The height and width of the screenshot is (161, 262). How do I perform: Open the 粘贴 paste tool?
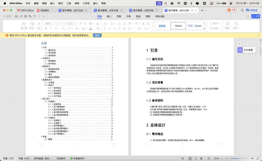32,25
